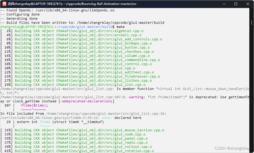Image resolution: width=254 pixels, height=153 pixels.
Task: Click the glui_button.cpp.o build line
Action: [x=75, y=48]
